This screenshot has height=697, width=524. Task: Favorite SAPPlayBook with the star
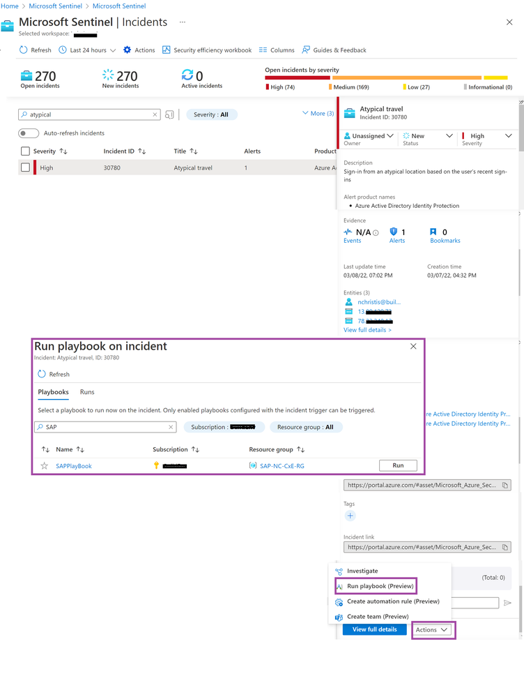(x=45, y=466)
